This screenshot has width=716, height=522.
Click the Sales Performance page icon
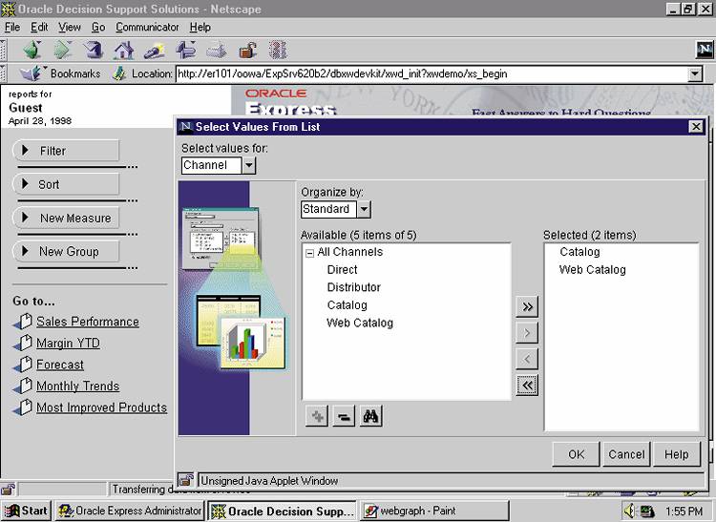(x=22, y=322)
